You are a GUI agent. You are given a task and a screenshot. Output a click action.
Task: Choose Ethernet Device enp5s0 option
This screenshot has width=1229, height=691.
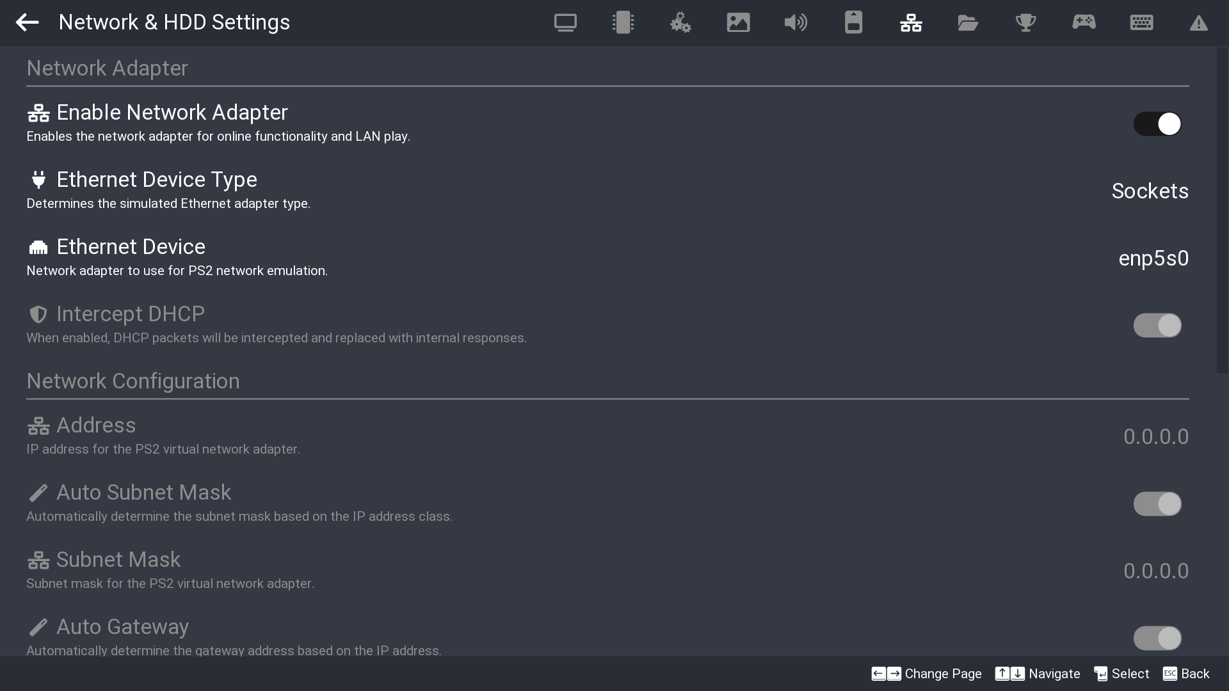[1153, 258]
